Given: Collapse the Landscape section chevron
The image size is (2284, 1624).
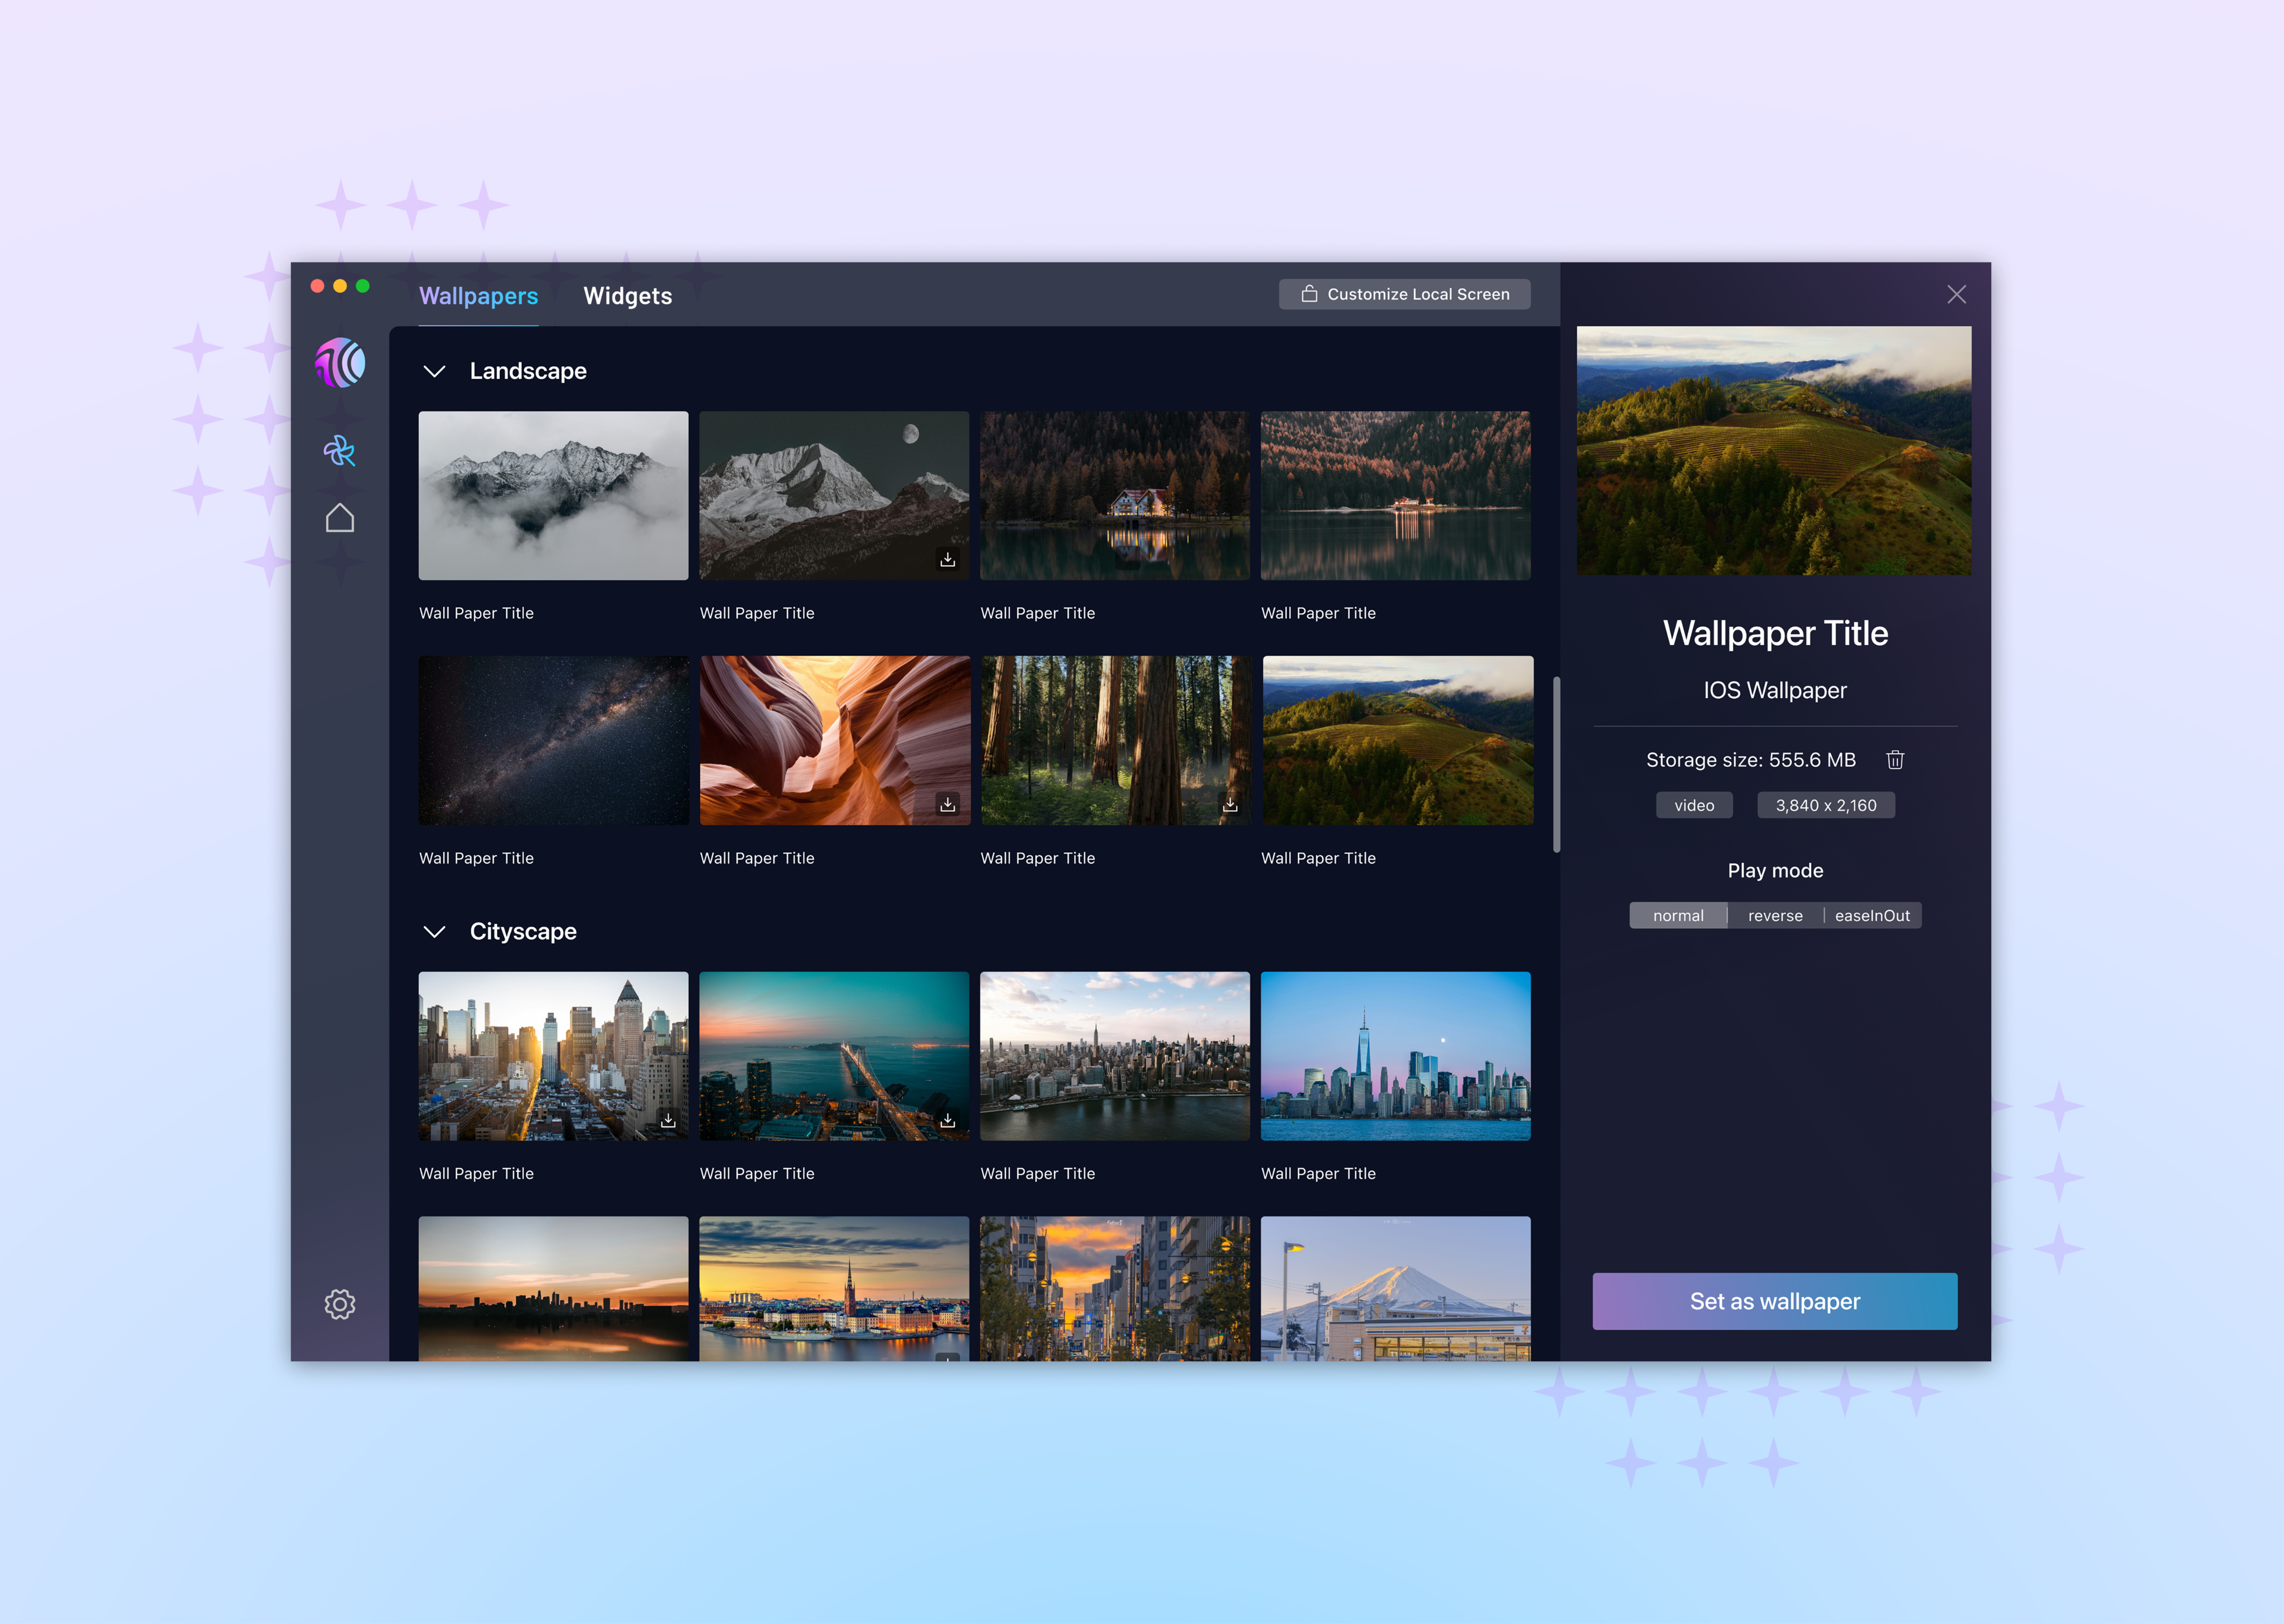Looking at the screenshot, I should (x=434, y=371).
